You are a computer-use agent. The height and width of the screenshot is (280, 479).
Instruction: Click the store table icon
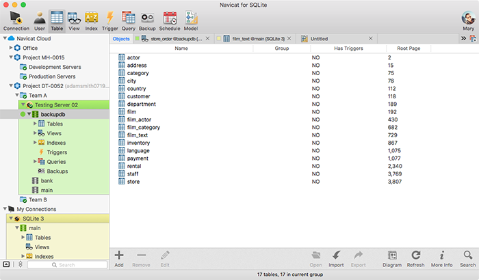pyautogui.click(x=122, y=182)
